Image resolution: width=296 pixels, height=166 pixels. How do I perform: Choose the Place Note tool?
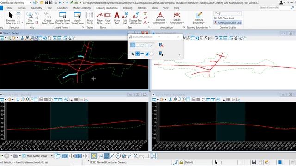[x=99, y=18]
